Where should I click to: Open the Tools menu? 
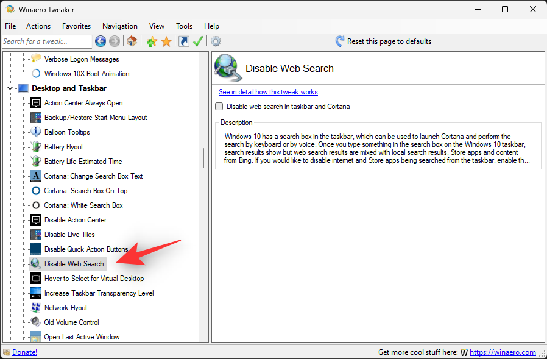click(x=184, y=26)
